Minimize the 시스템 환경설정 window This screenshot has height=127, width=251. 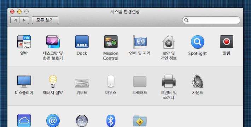coord(19,12)
